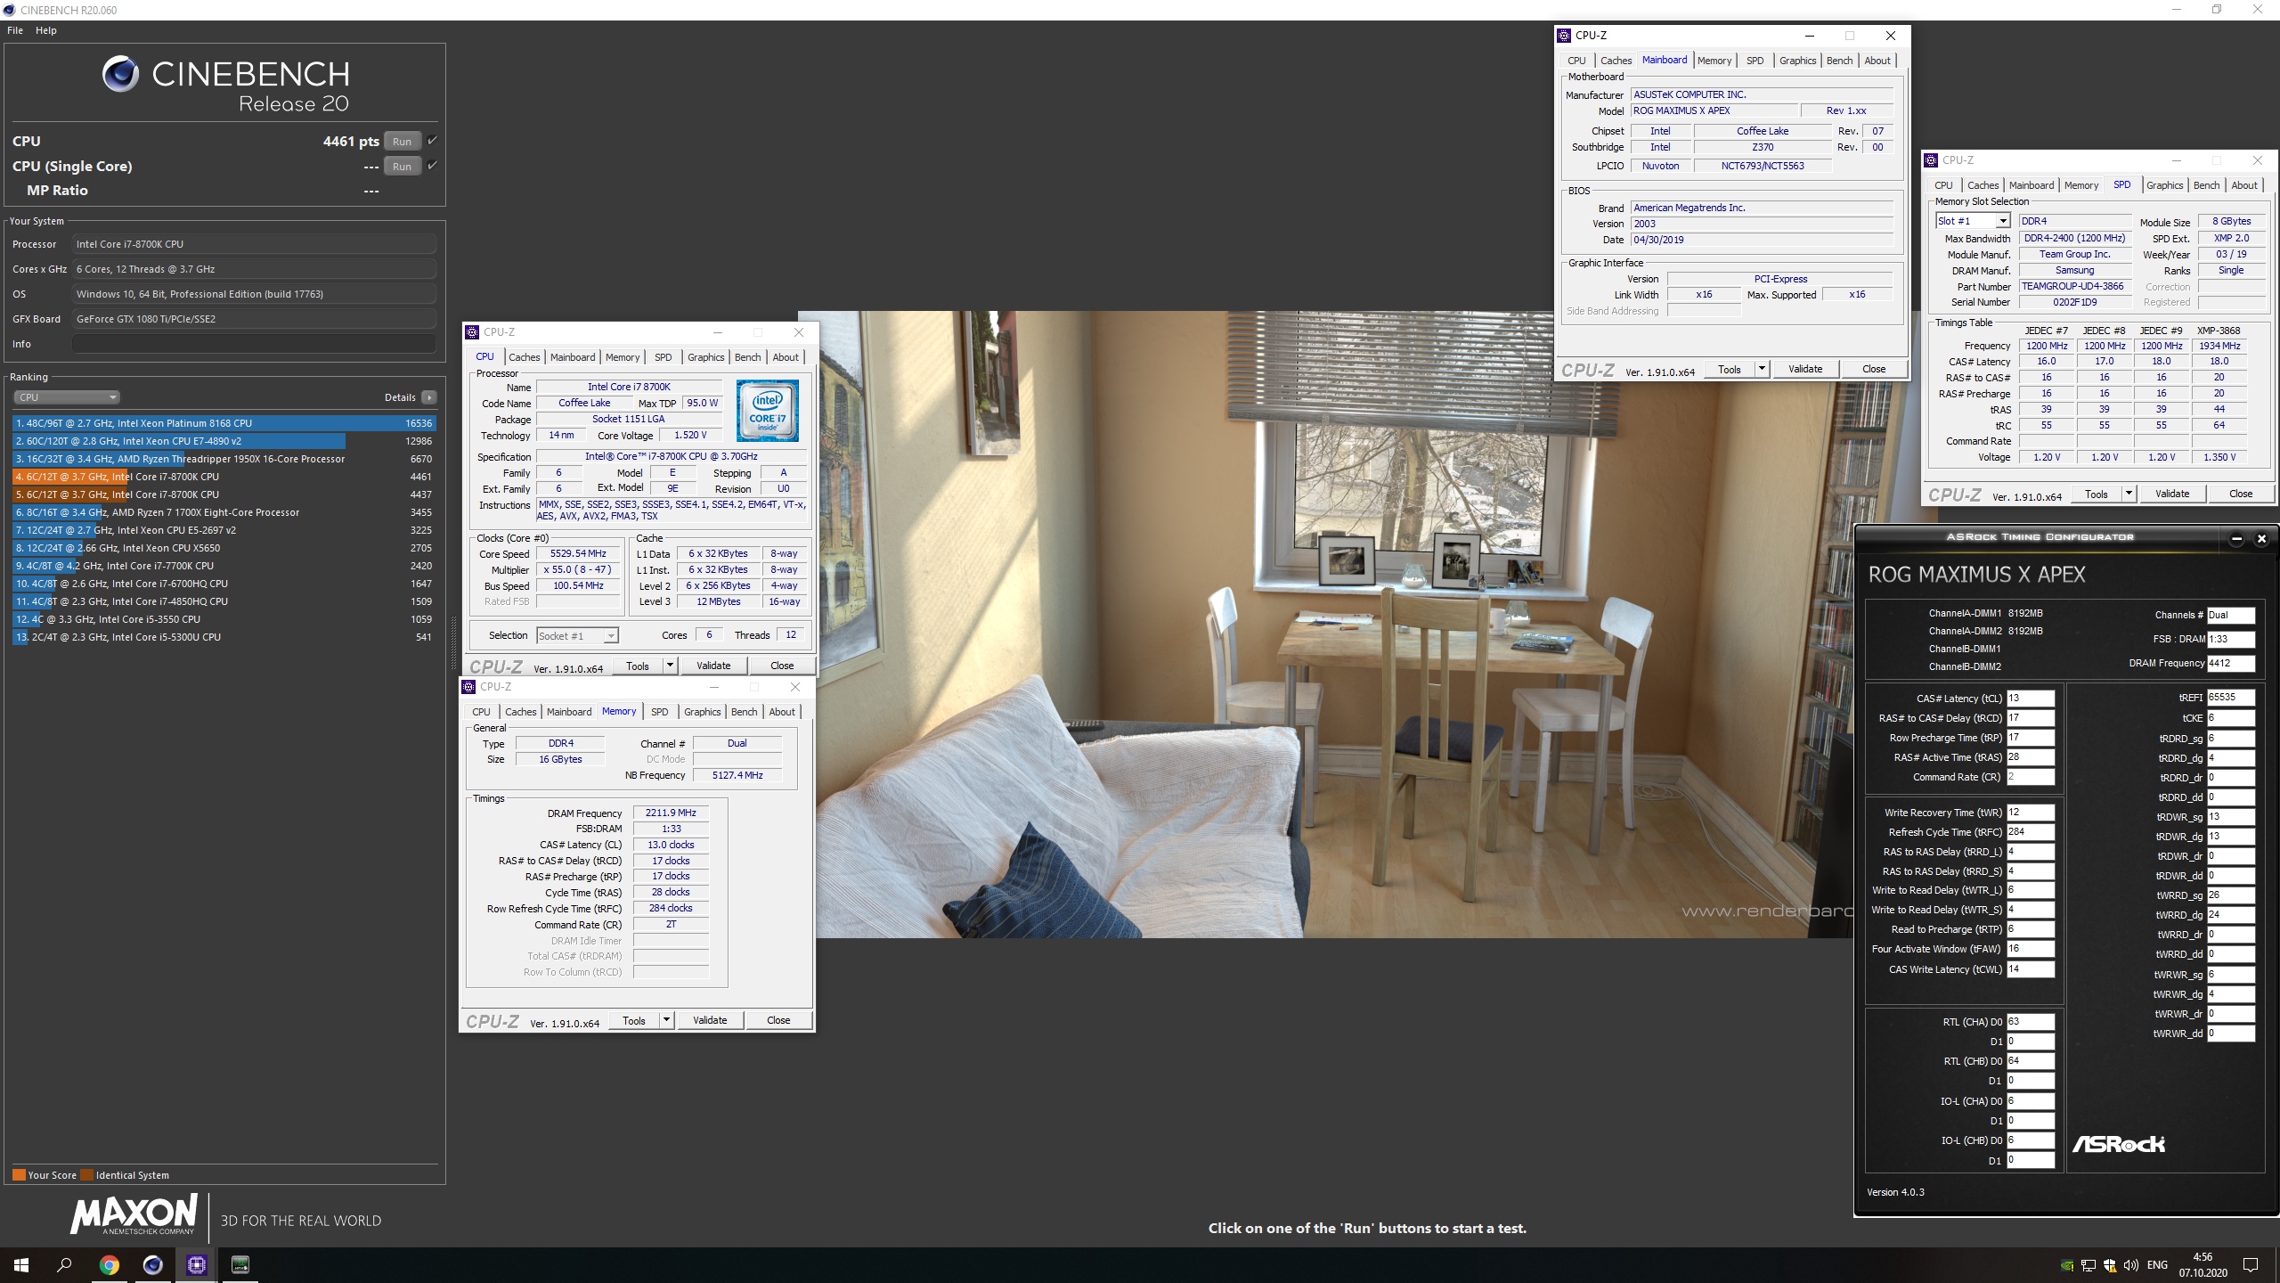Viewport: 2280px width, 1283px height.
Task: Open the volume control in system tray
Action: click(2131, 1265)
